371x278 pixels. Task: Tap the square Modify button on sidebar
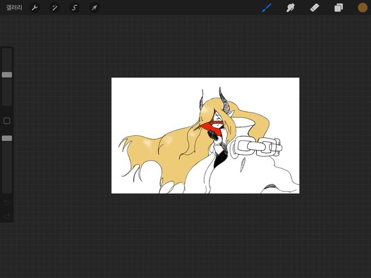tap(7, 121)
